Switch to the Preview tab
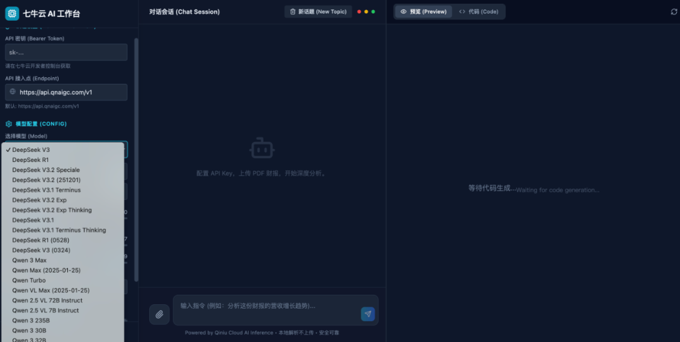The image size is (680, 342). (x=423, y=12)
